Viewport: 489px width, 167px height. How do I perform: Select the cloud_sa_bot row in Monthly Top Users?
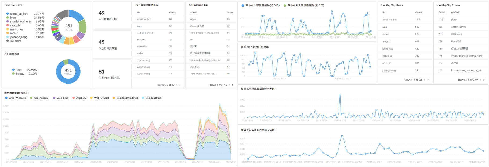click(389, 20)
